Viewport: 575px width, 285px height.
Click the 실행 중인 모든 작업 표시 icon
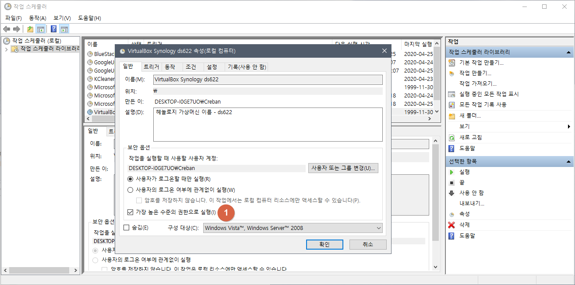(452, 94)
